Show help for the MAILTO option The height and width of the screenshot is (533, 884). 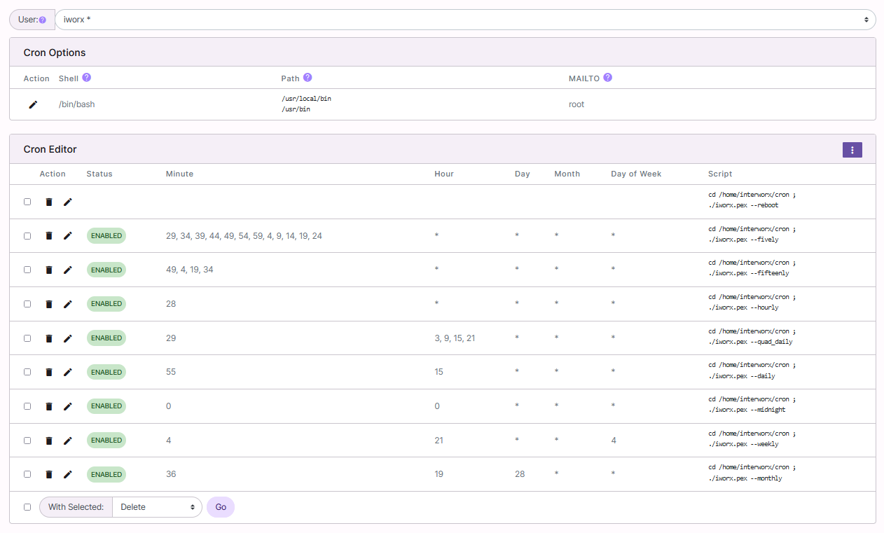607,78
